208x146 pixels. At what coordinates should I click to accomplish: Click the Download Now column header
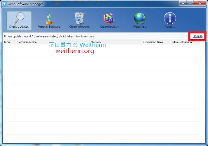click(153, 42)
